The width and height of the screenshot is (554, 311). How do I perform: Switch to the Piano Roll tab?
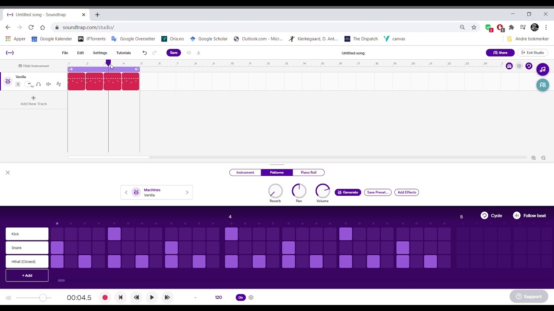point(309,172)
